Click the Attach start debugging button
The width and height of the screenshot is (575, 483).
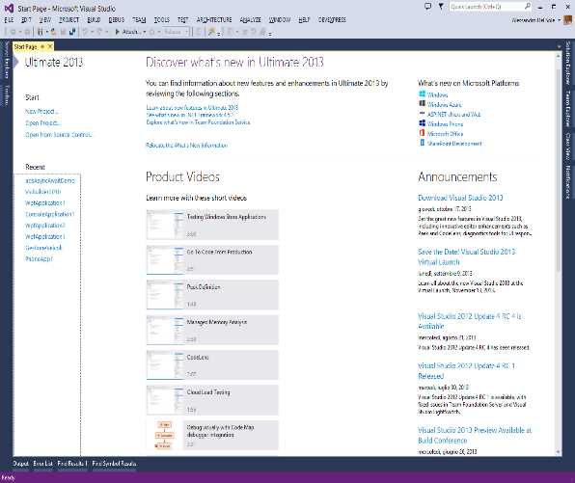pos(127,32)
